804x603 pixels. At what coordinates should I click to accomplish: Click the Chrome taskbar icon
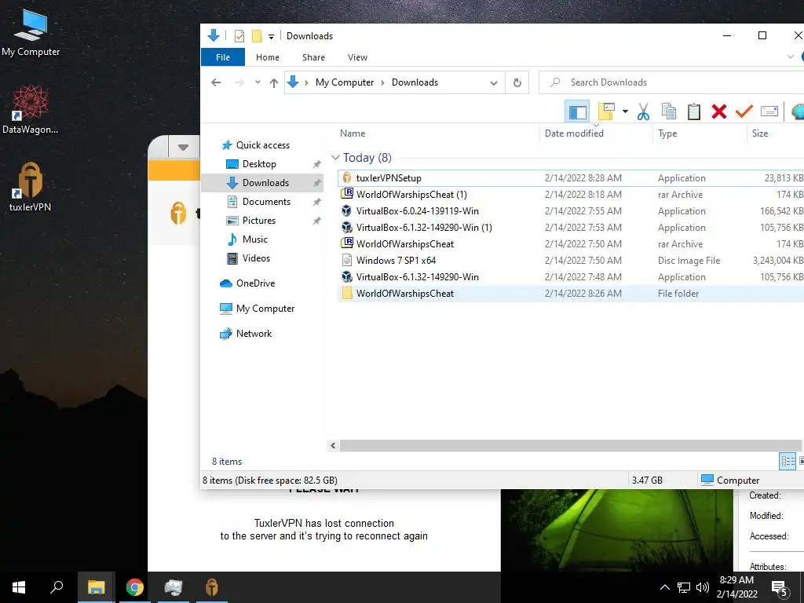coord(135,587)
